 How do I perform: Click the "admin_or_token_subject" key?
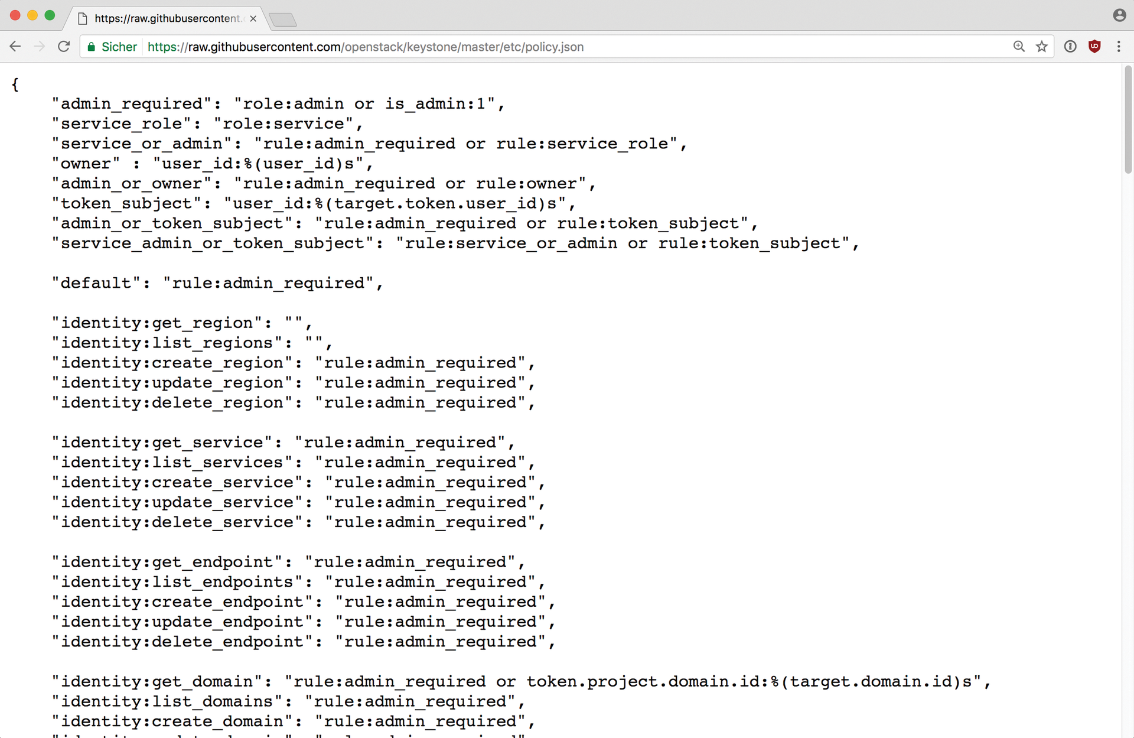click(172, 223)
